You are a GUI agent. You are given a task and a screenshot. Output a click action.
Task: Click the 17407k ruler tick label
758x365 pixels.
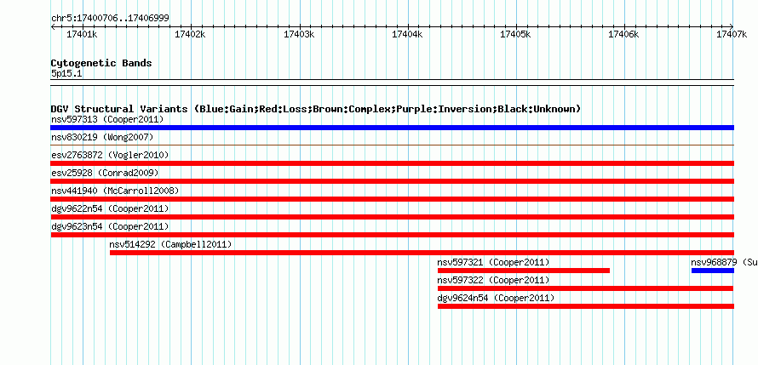point(732,34)
